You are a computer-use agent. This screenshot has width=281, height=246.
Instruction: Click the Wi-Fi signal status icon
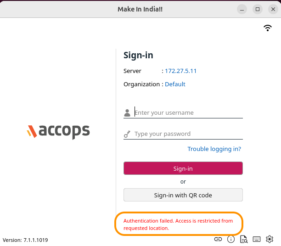pyautogui.click(x=268, y=28)
